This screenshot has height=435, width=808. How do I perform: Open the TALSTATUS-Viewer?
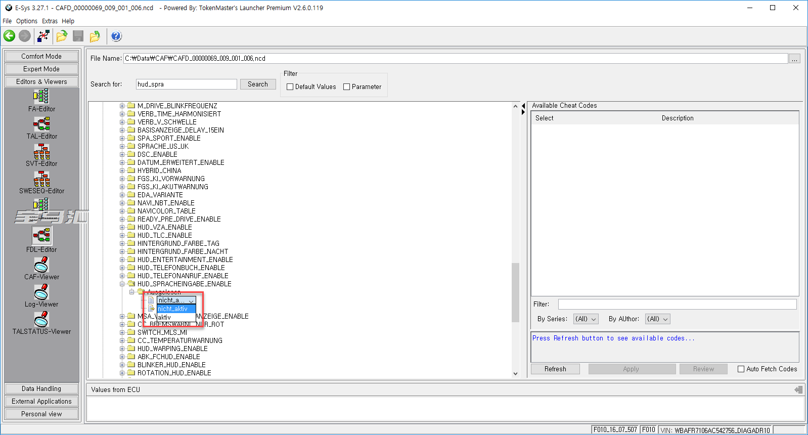41,323
